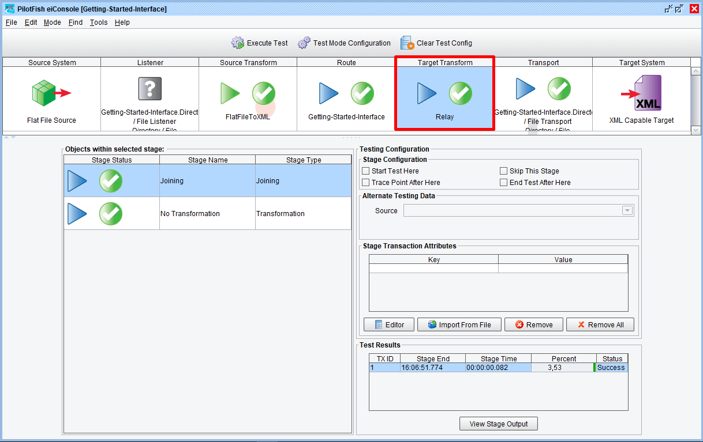Screen dimensions: 703x442
Task: Open the File menu
Action: (12, 22)
